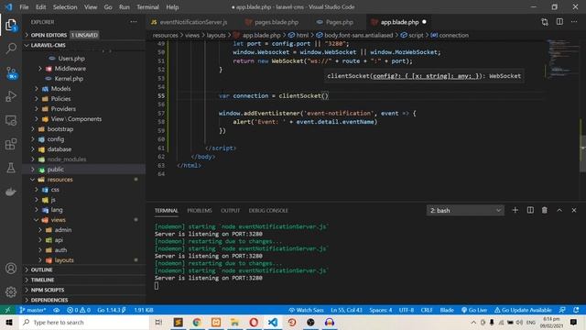Click Go 1.14.3 version in status bar
Image resolution: width=586 pixels, height=330 pixels.
(x=112, y=310)
